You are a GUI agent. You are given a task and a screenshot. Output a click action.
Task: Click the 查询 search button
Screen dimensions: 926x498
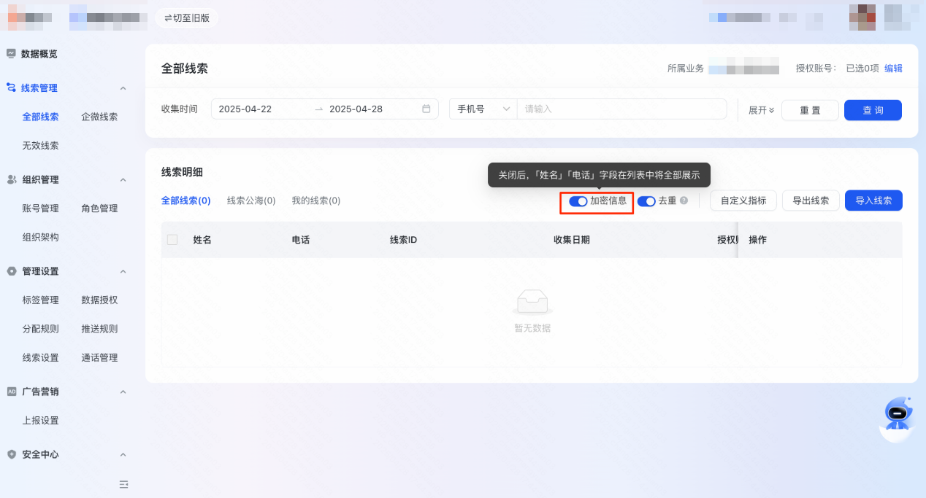pos(873,110)
